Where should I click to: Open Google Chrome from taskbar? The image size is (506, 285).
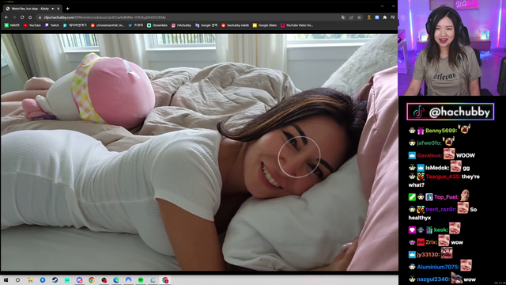click(x=92, y=280)
